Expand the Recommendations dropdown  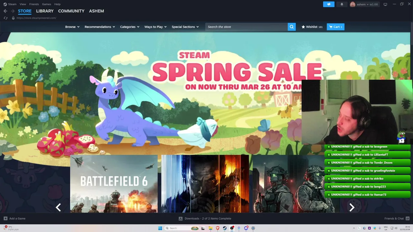tap(100, 27)
